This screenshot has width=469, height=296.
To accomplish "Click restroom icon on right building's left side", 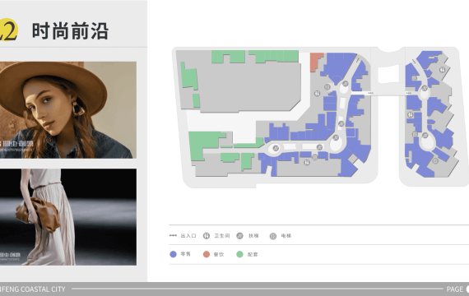I will (x=410, y=114).
